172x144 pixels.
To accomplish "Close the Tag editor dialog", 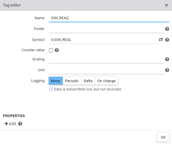I will click(166, 5).
